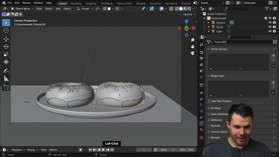Open the File menu

click(x=10, y=3)
